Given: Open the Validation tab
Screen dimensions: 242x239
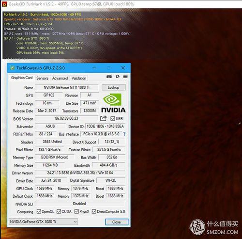Looking at the screenshot, I should [79, 78].
